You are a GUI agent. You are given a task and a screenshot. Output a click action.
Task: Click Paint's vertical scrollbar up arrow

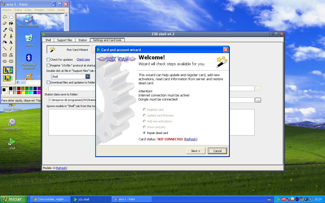click(66, 15)
